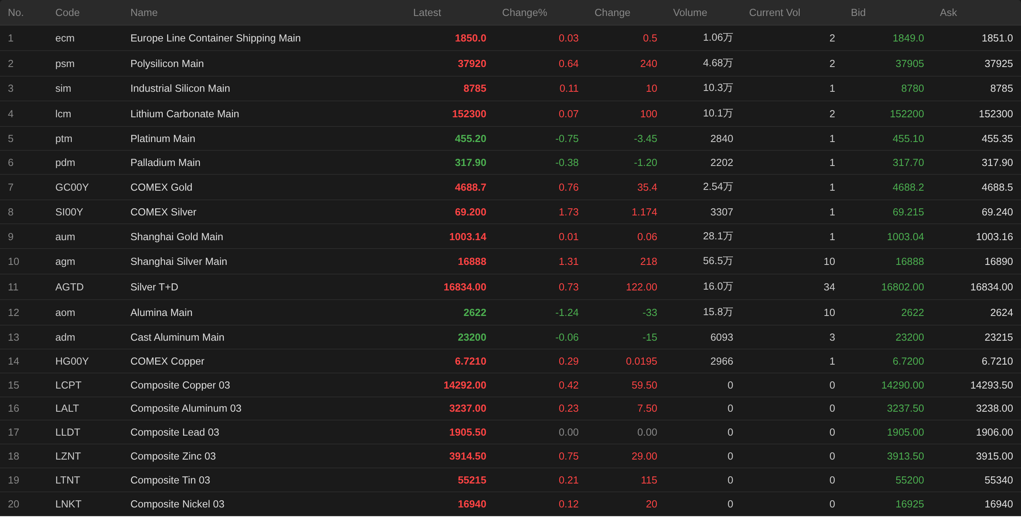Click the ask value 1851.0
Screen dimensions: 1021x521
pyautogui.click(x=997, y=38)
